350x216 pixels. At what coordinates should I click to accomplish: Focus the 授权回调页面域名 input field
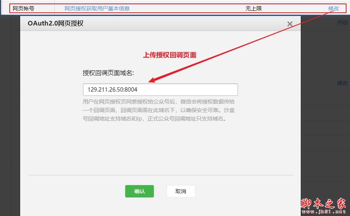coord(160,90)
